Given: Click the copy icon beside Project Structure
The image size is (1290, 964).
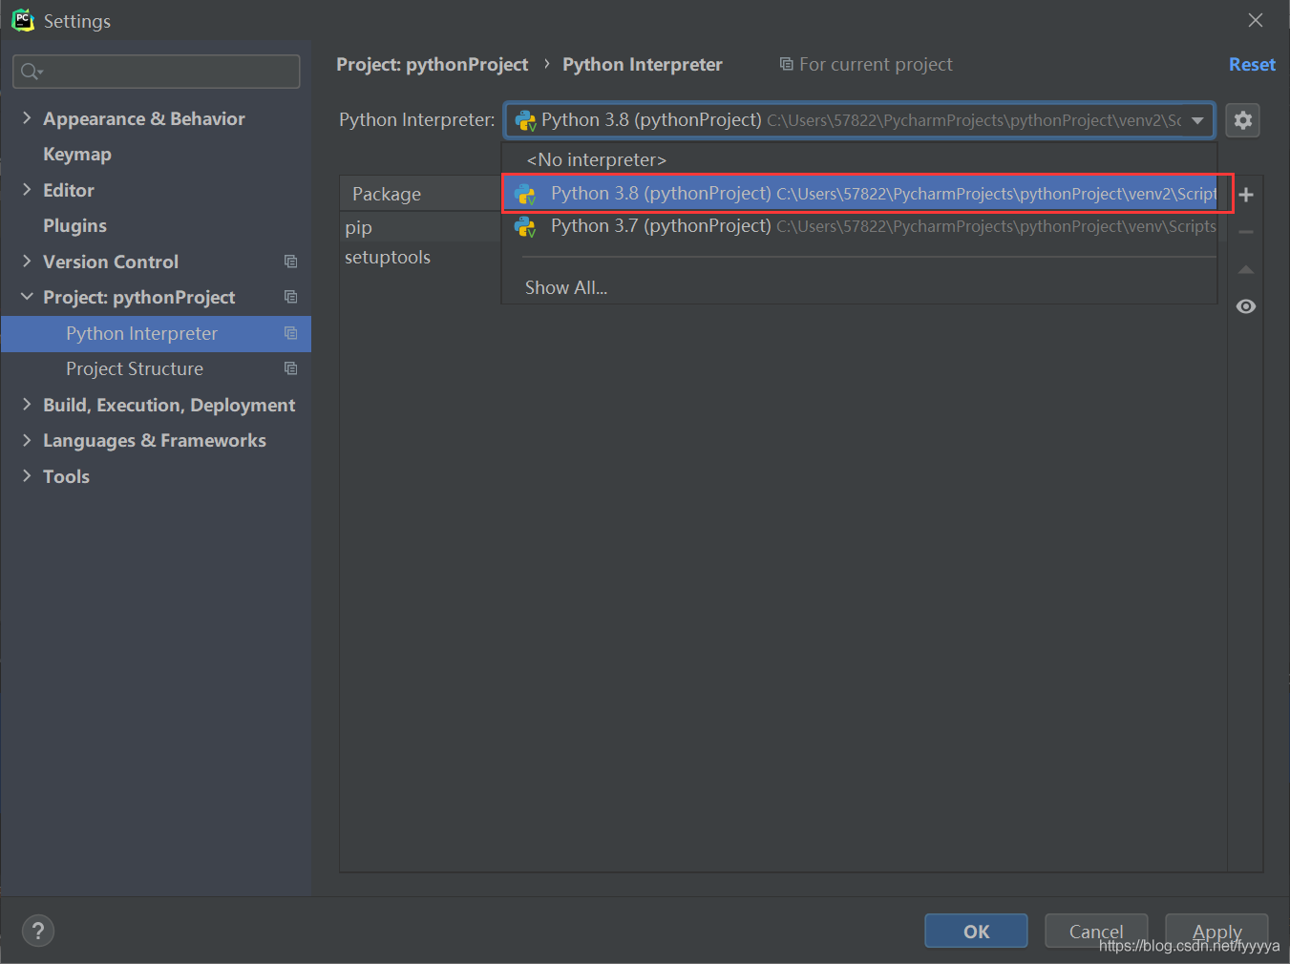Looking at the screenshot, I should [x=291, y=368].
